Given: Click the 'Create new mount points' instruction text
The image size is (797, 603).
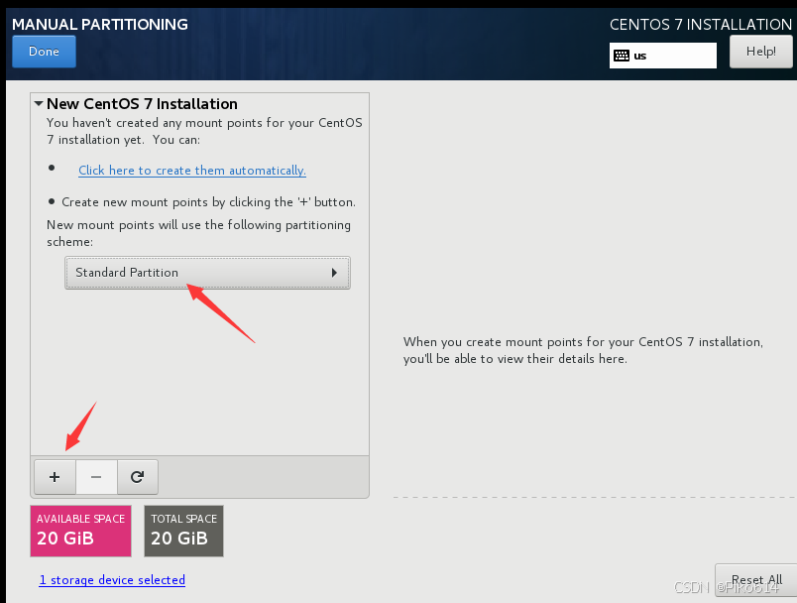Looking at the screenshot, I should pos(208,202).
